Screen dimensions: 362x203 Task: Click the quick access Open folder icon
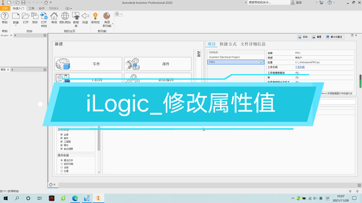click(18, 3)
